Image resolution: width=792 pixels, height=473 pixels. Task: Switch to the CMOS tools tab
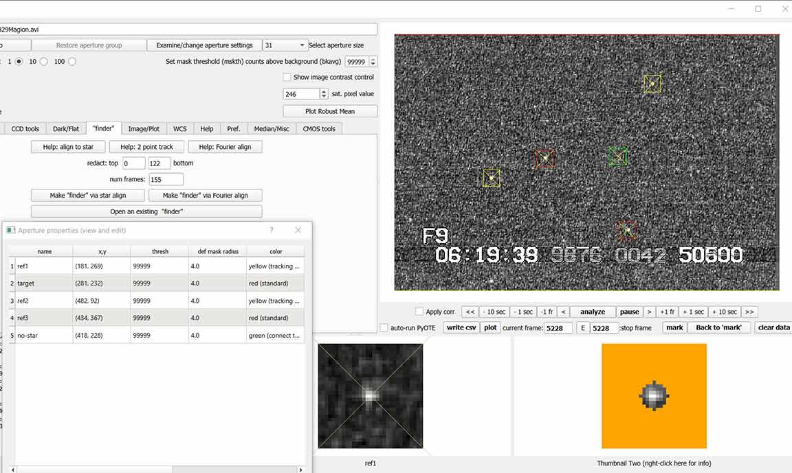[x=319, y=128]
